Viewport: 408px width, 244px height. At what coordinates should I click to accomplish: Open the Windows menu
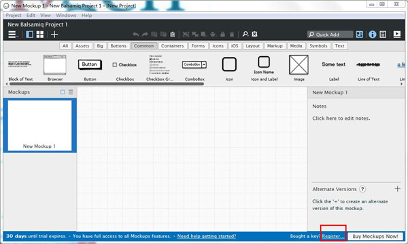tap(66, 16)
